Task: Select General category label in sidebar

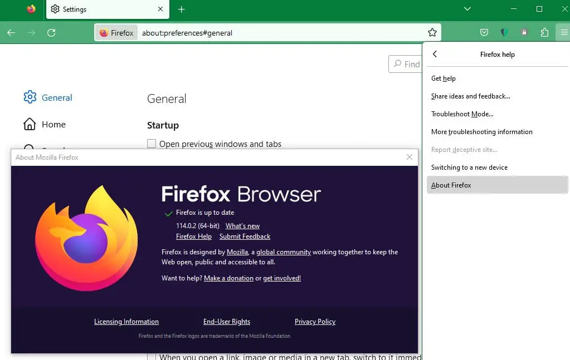Action: tap(57, 97)
